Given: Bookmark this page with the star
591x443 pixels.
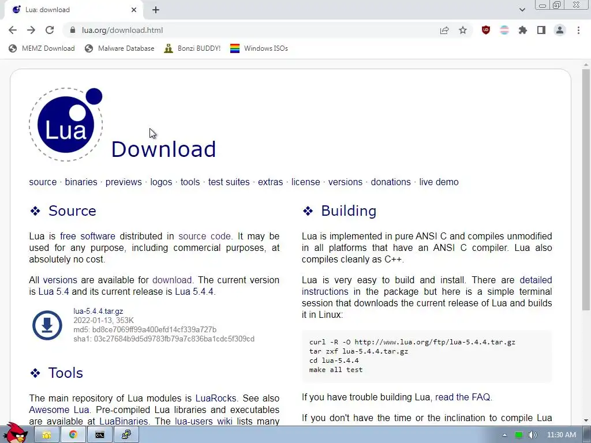Looking at the screenshot, I should (x=463, y=30).
